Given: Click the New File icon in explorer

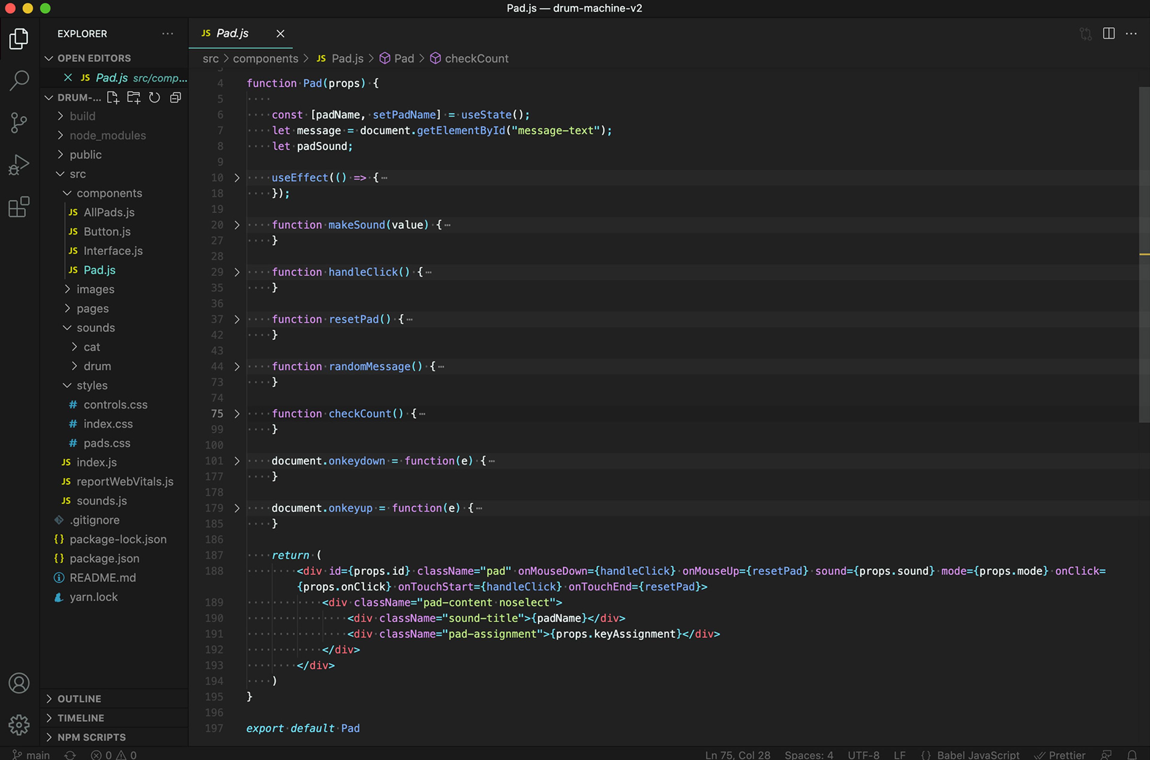Looking at the screenshot, I should pos(113,97).
